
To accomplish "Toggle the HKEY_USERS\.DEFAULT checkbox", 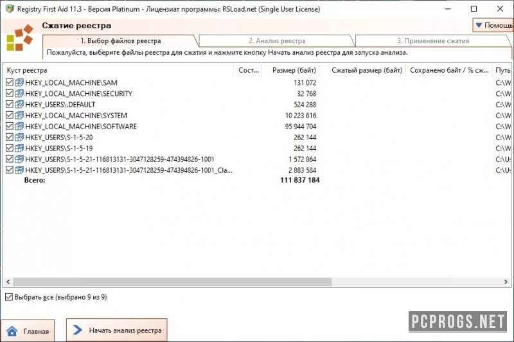I will pos(10,104).
